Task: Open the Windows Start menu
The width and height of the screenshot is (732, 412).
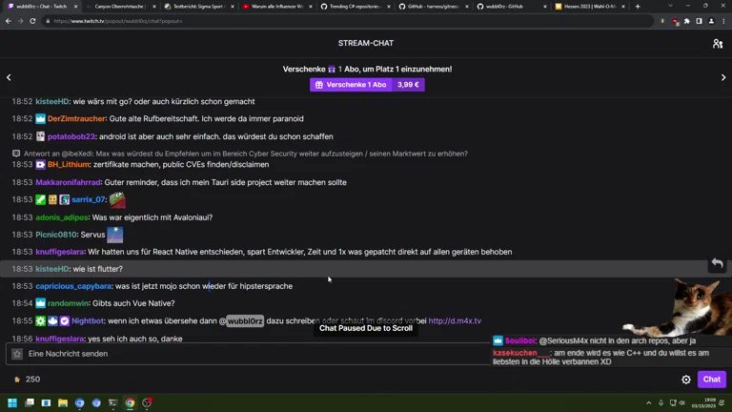Action: [x=13, y=403]
